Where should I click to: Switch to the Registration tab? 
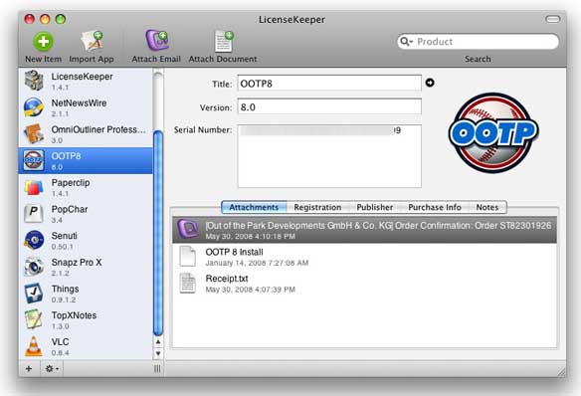317,207
